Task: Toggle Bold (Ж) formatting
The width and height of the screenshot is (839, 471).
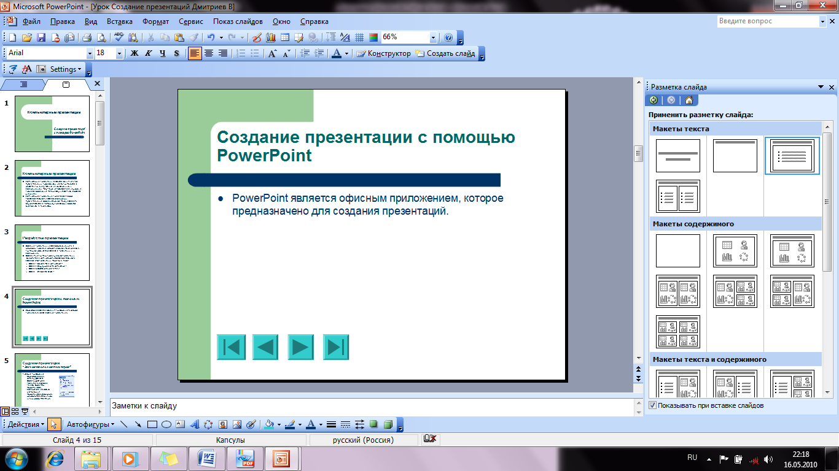Action: (x=135, y=53)
